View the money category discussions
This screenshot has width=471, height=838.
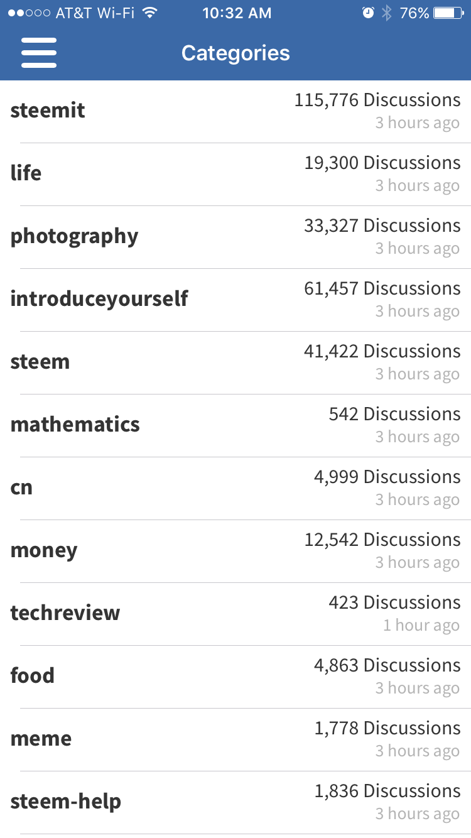(x=235, y=552)
